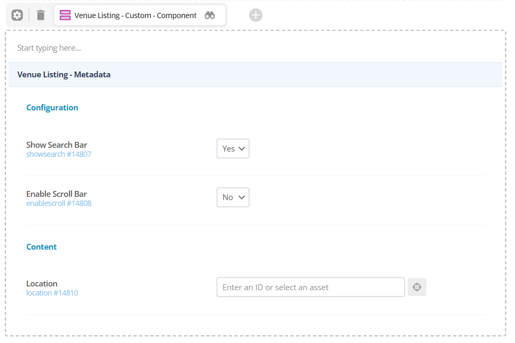Click the enablescroll #14808 link
This screenshot has width=515, height=343.
pos(59,203)
